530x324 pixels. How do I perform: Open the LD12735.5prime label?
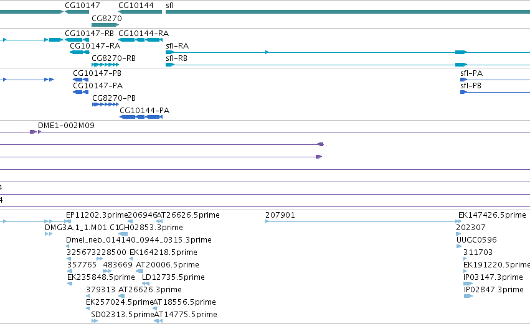tap(173, 277)
